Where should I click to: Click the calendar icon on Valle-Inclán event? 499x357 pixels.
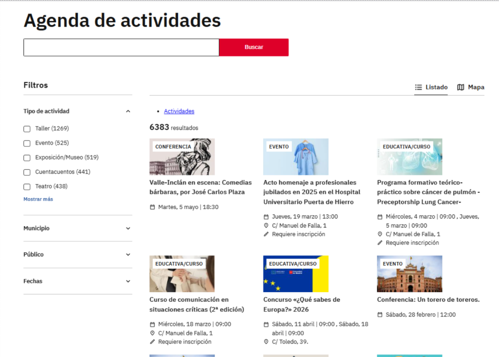(x=151, y=207)
